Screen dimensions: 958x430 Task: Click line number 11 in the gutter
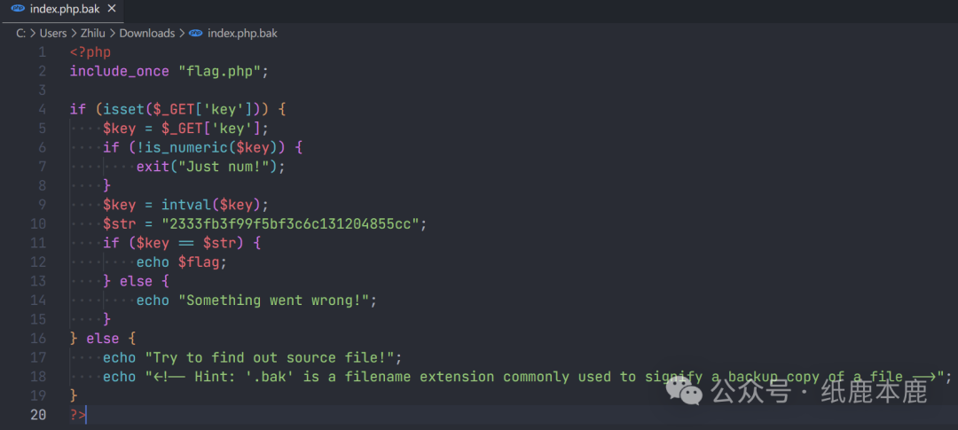[38, 243]
